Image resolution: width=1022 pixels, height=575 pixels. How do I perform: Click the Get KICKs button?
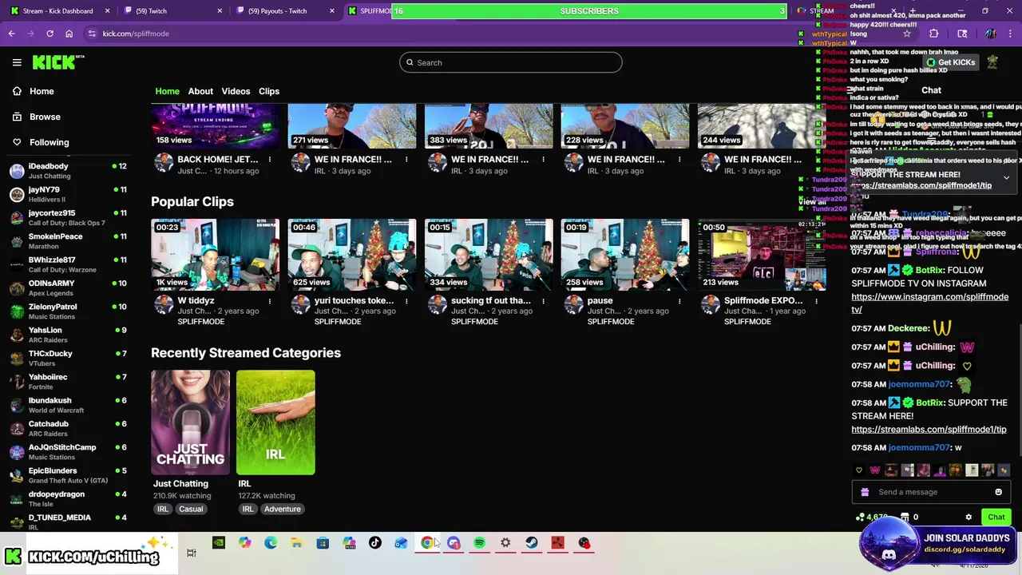click(950, 62)
